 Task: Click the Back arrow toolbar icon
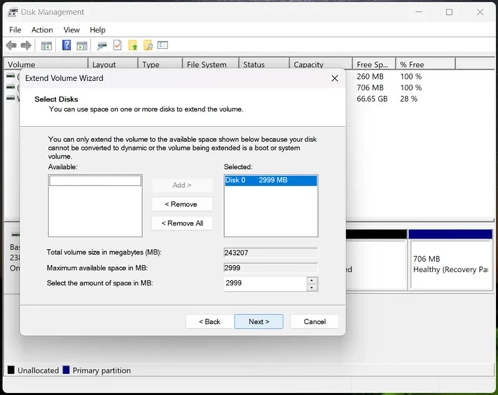point(11,45)
